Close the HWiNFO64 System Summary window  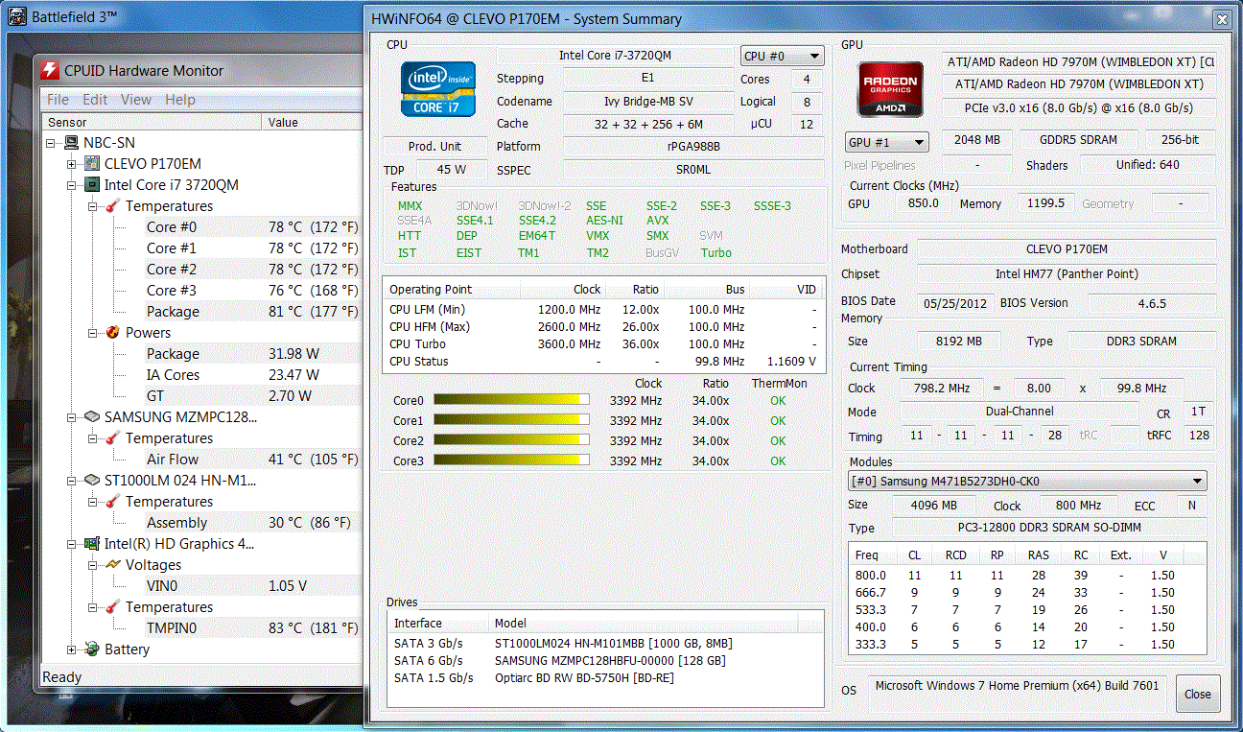pyautogui.click(x=1220, y=18)
